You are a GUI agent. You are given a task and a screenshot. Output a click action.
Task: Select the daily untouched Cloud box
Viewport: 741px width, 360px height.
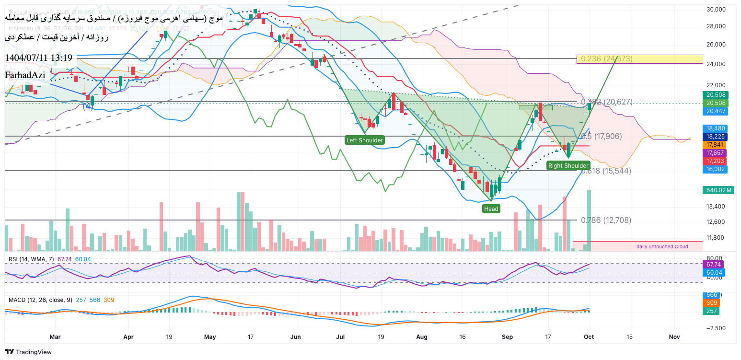click(x=637, y=246)
